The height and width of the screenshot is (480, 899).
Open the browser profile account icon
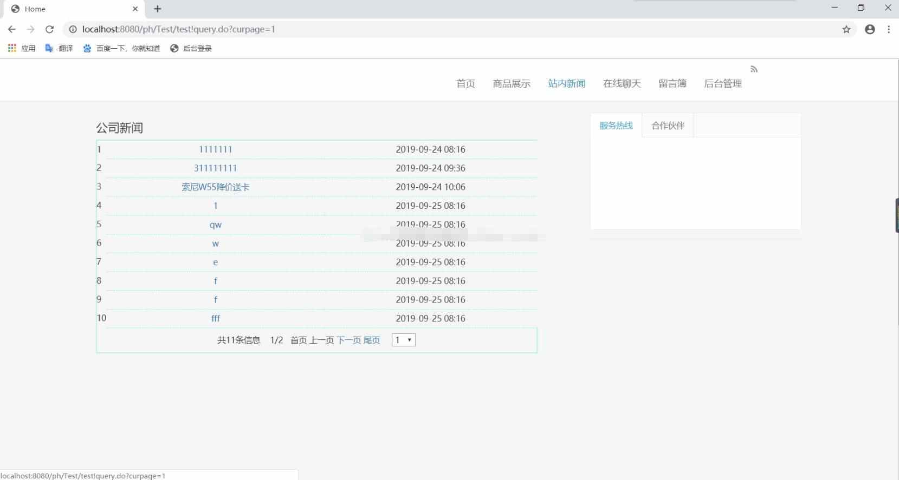870,29
